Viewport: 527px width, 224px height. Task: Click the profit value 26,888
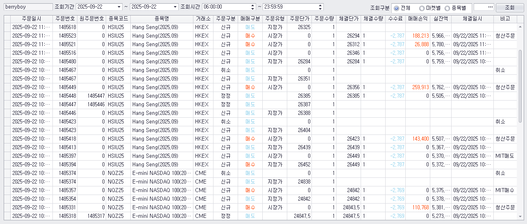pyautogui.click(x=418, y=44)
